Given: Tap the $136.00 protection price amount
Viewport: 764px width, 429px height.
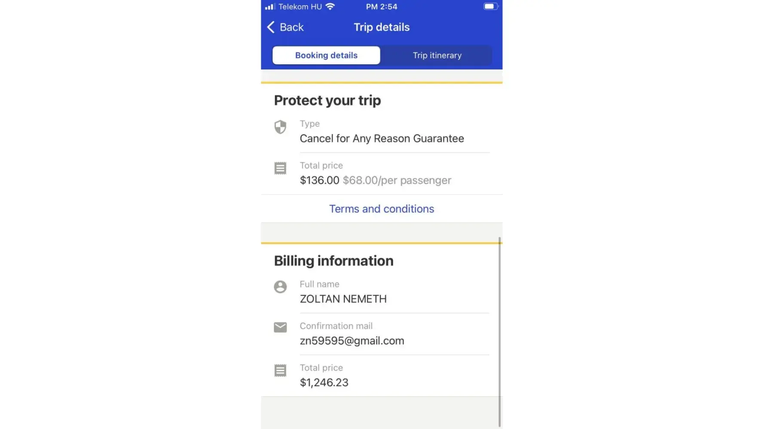Looking at the screenshot, I should click(319, 180).
